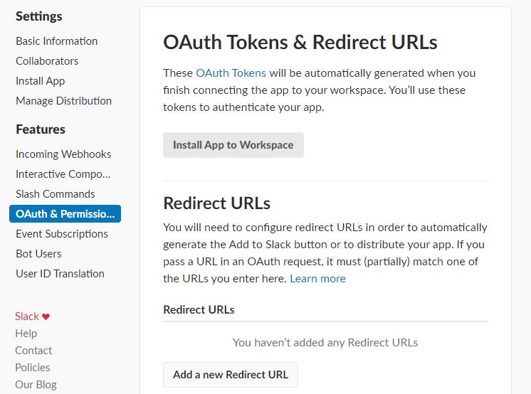The height and width of the screenshot is (394, 531).
Task: Go to Bot Users feature
Action: tap(38, 254)
